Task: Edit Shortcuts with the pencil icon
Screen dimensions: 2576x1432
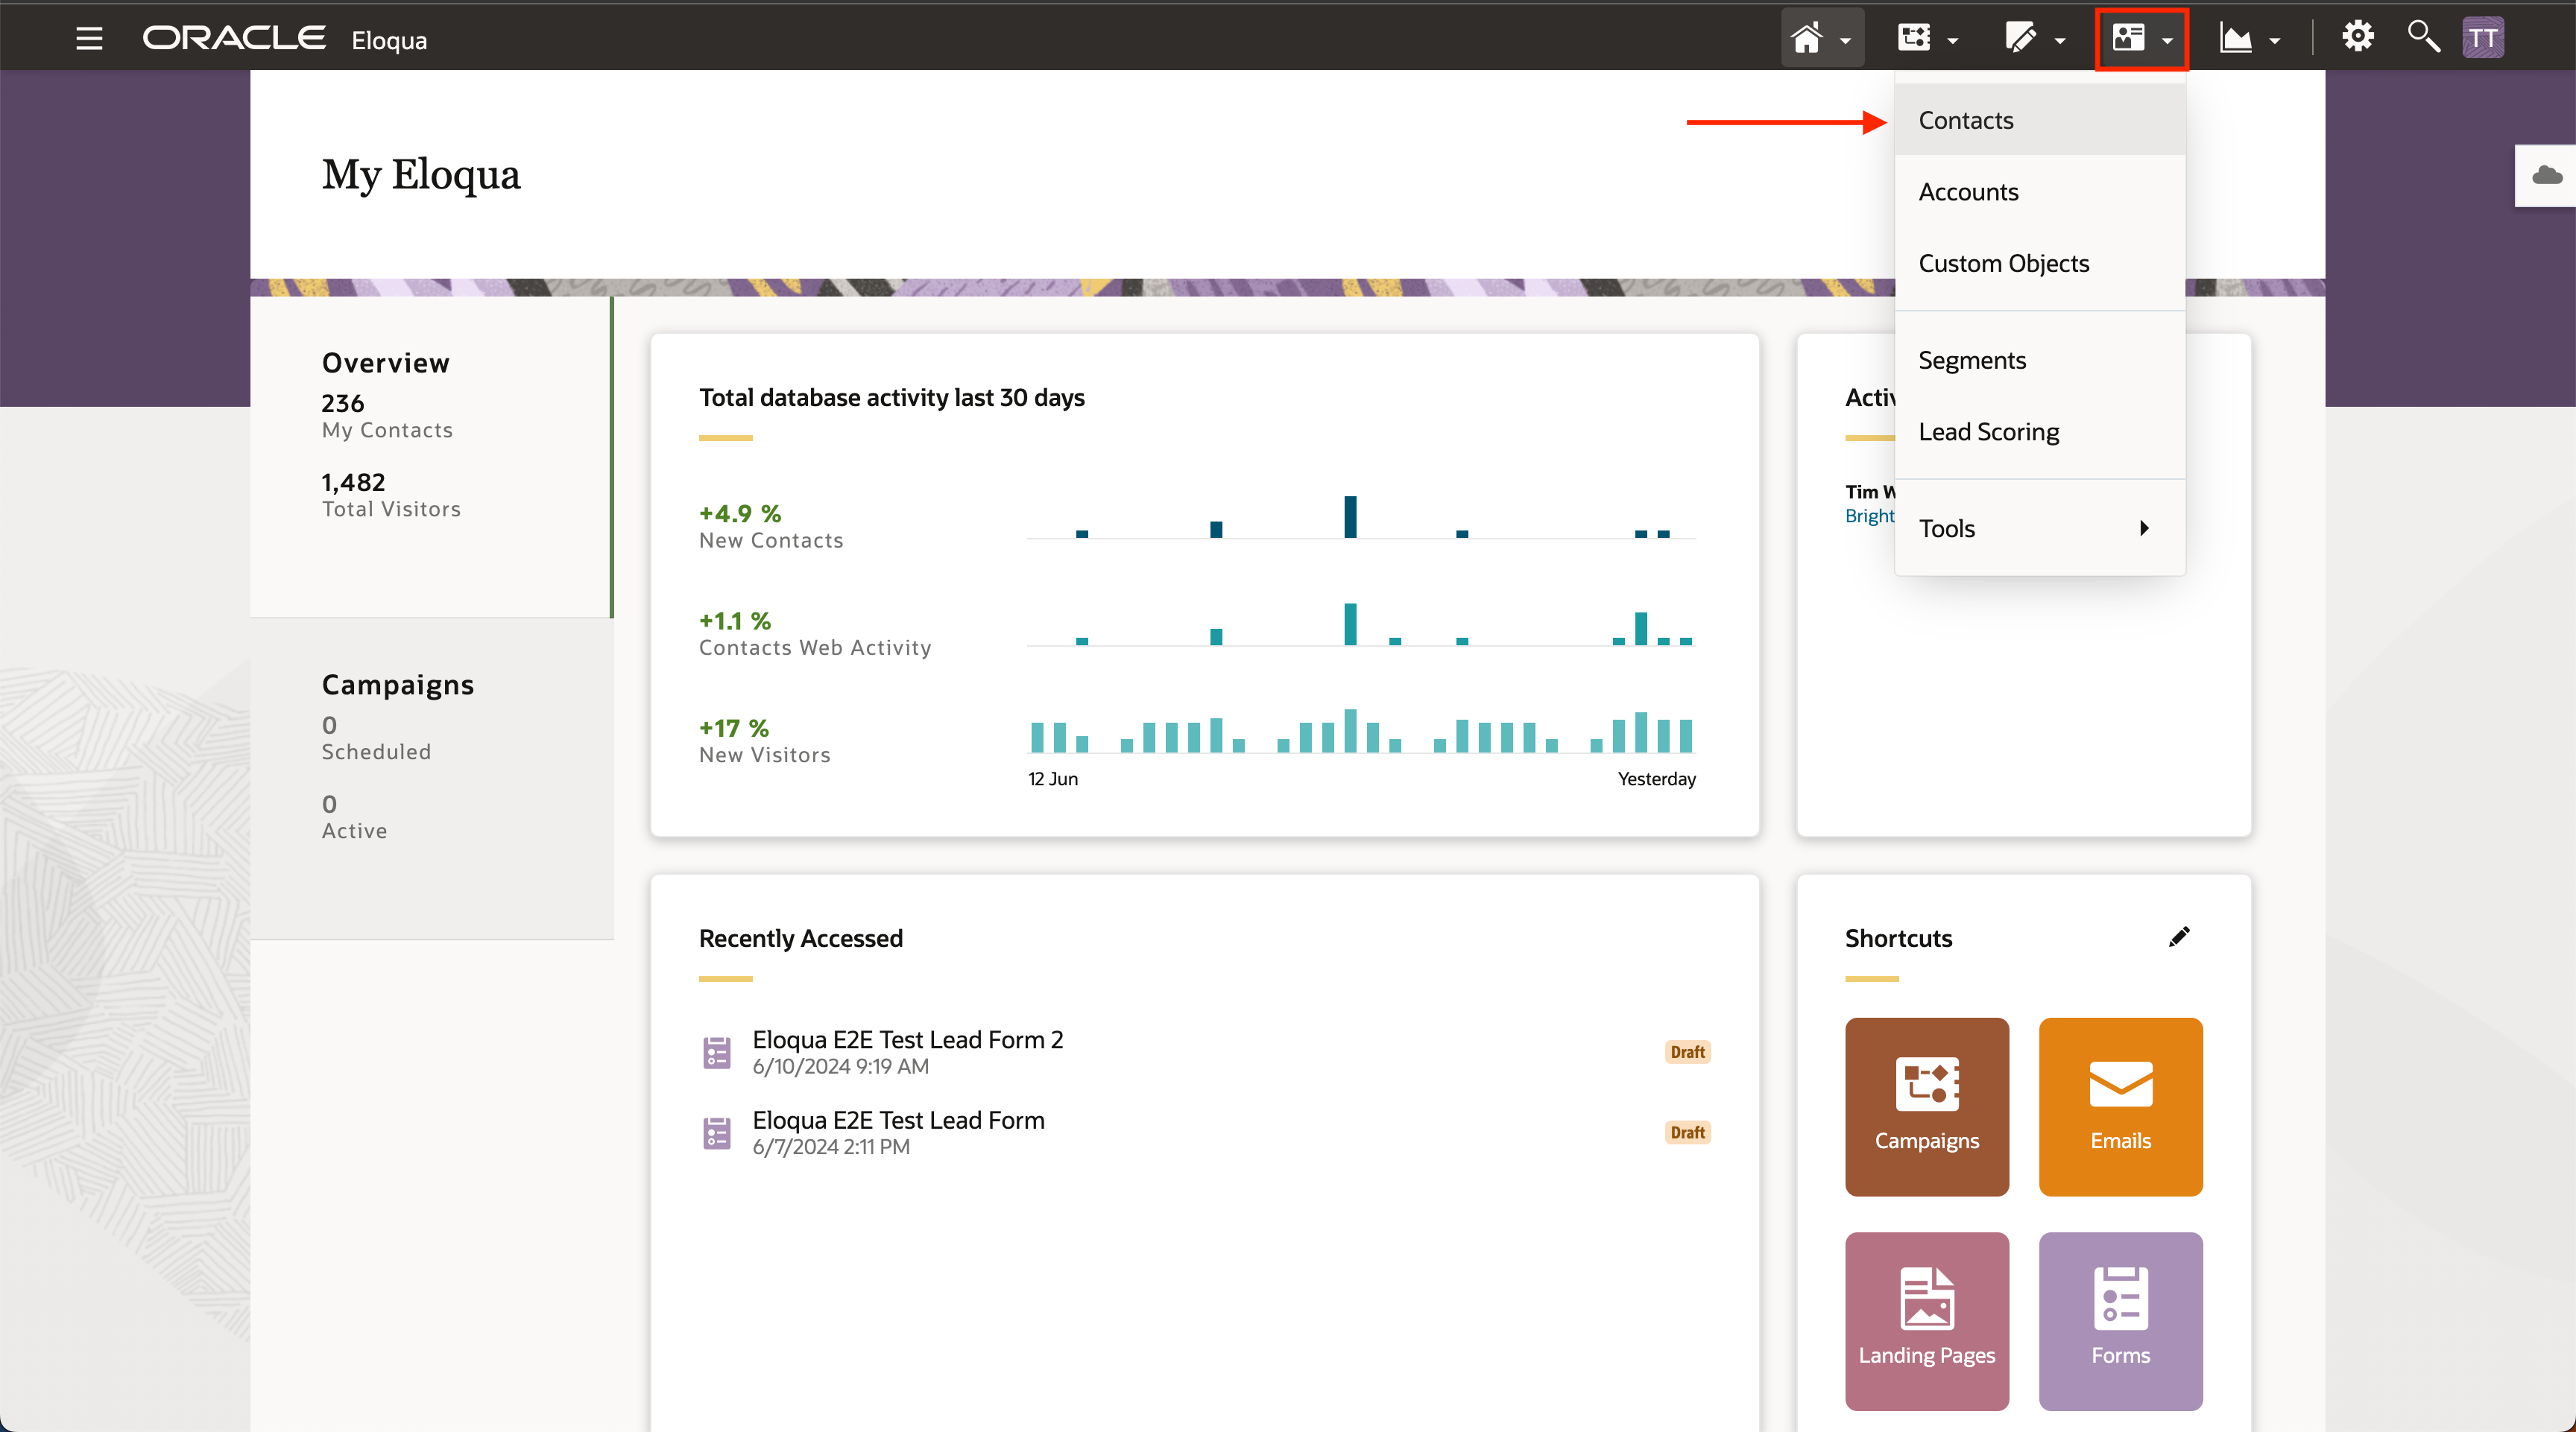Action: coord(2179,937)
